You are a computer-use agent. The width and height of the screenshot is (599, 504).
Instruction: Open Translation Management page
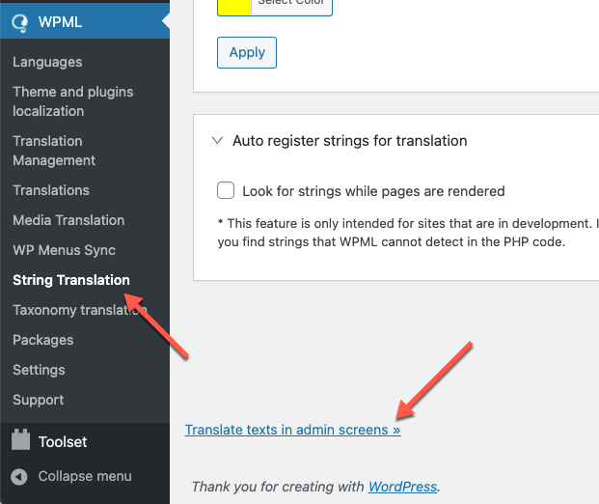54,151
